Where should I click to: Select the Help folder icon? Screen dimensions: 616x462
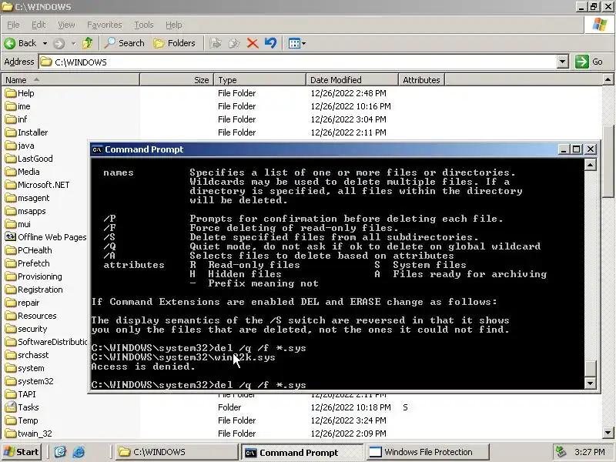11,93
